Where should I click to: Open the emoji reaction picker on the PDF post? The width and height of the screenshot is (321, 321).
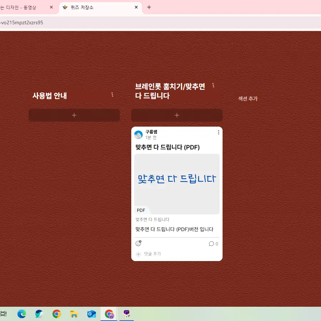point(138,243)
